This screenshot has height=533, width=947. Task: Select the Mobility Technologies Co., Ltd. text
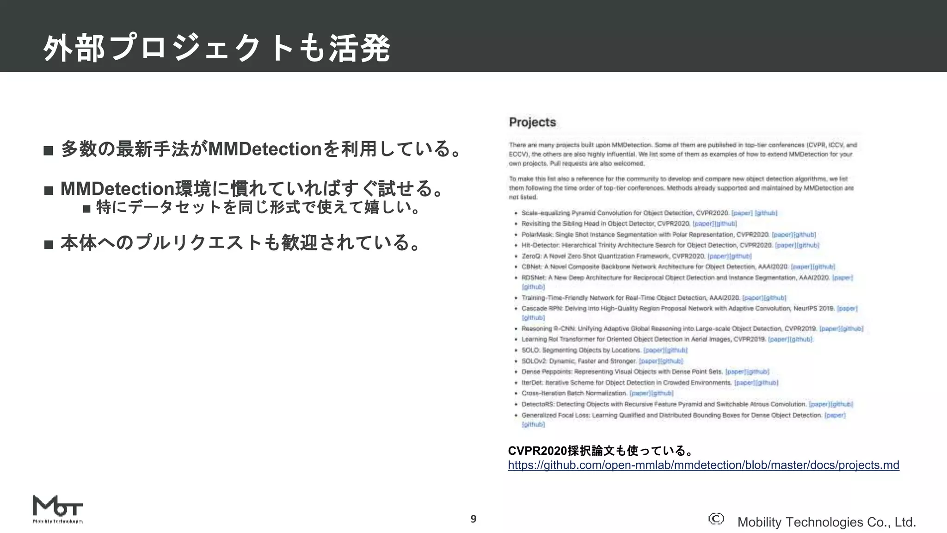(826, 522)
